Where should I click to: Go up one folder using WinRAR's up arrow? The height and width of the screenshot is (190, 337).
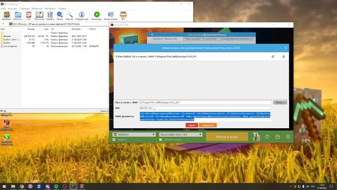click(3, 24)
